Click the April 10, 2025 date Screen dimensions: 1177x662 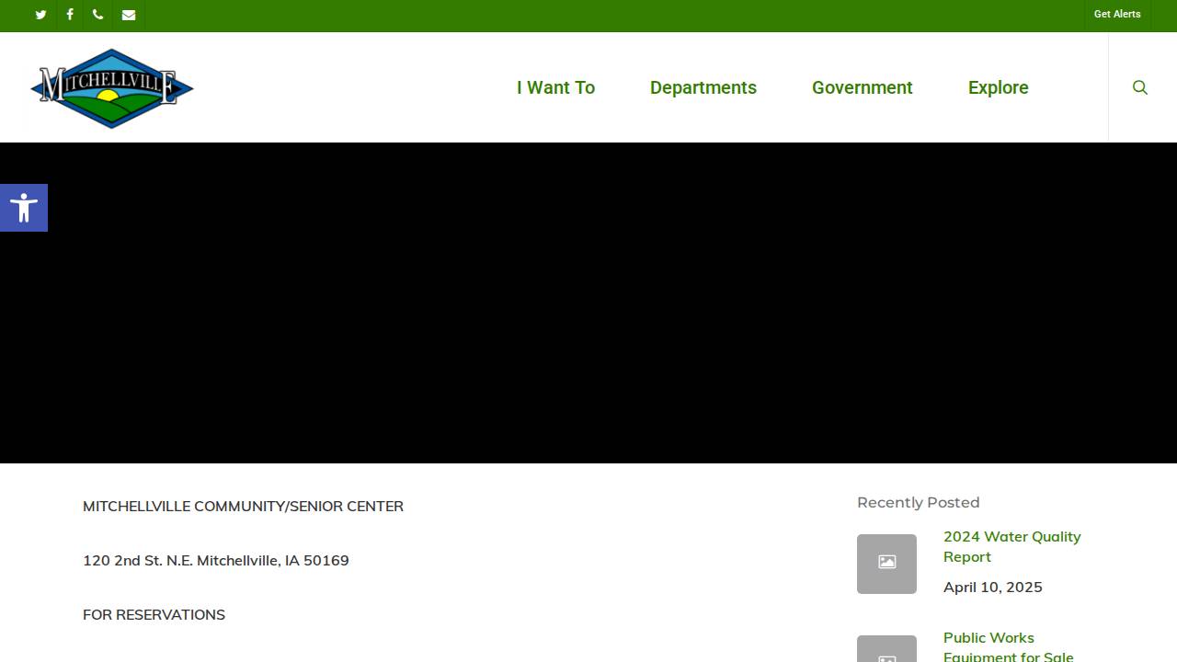click(993, 587)
